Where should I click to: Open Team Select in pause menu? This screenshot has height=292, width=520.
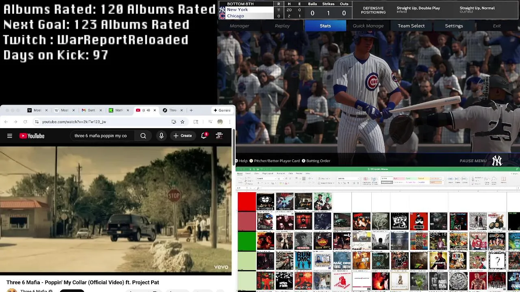pyautogui.click(x=411, y=26)
